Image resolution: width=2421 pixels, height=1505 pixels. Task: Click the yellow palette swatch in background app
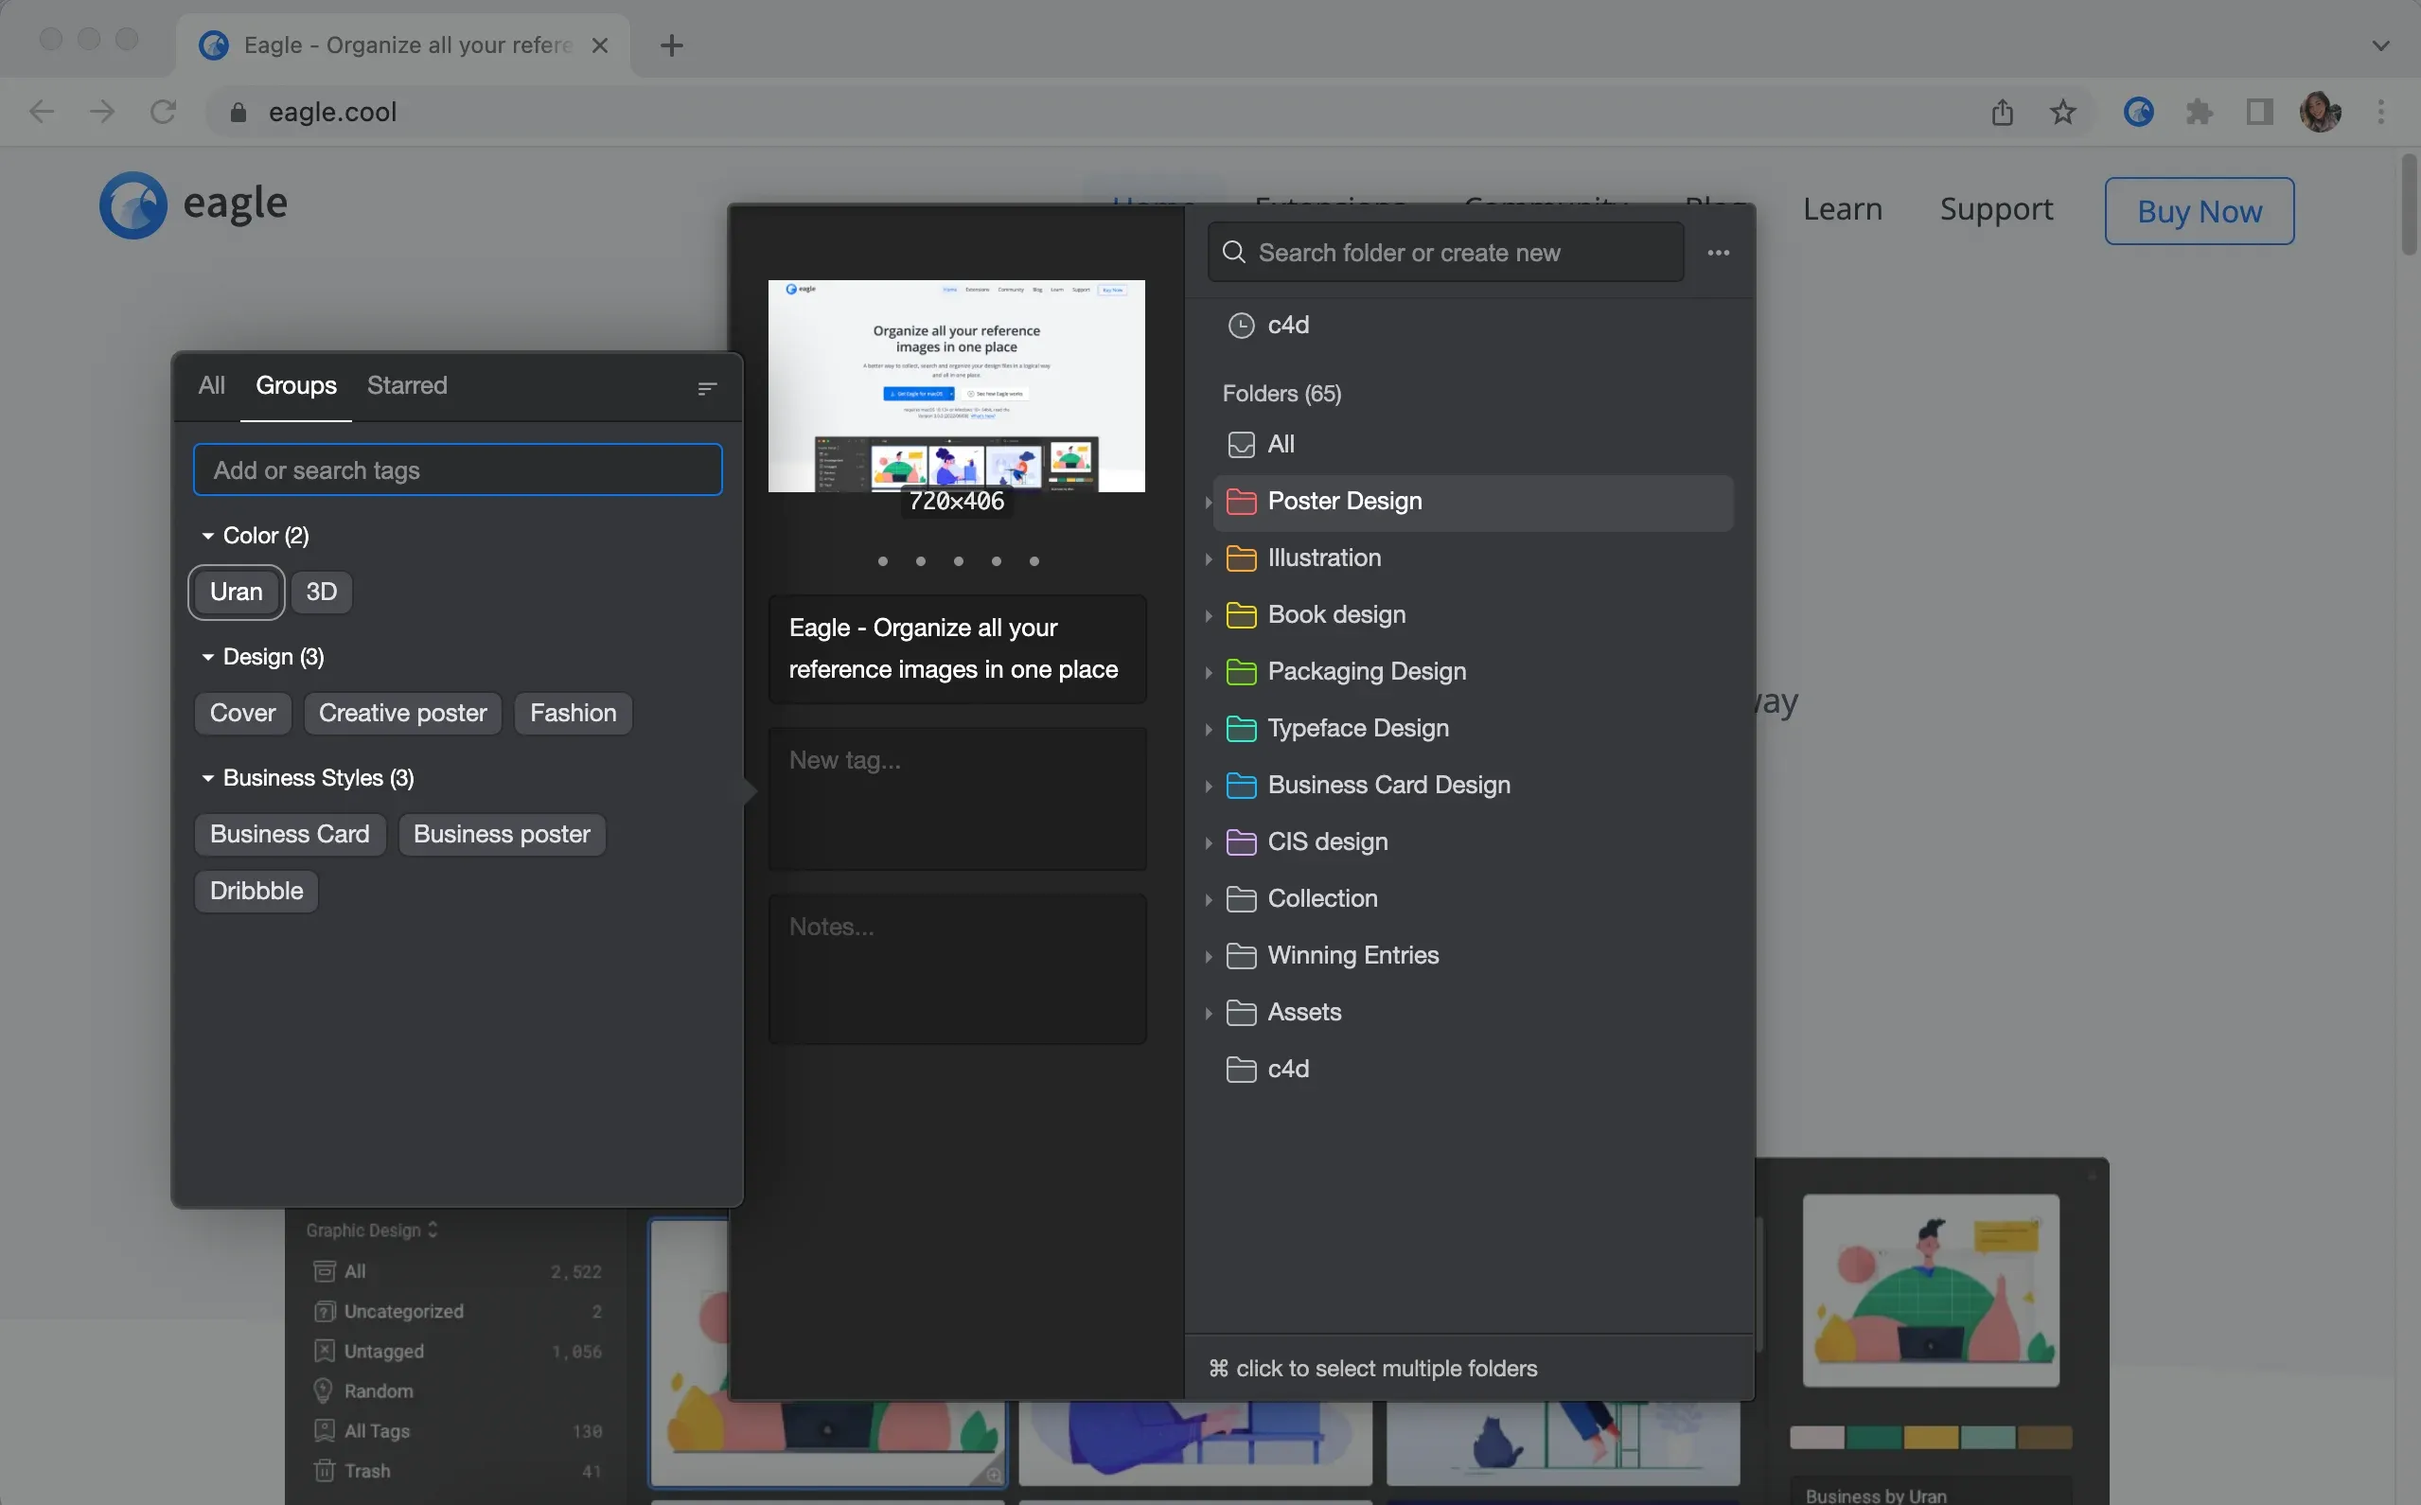click(x=1931, y=1437)
